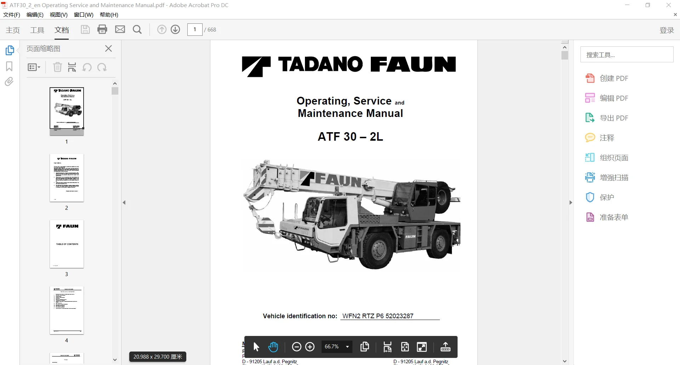Open the 组织页面 tool
This screenshot has height=365, width=680.
pyautogui.click(x=607, y=158)
